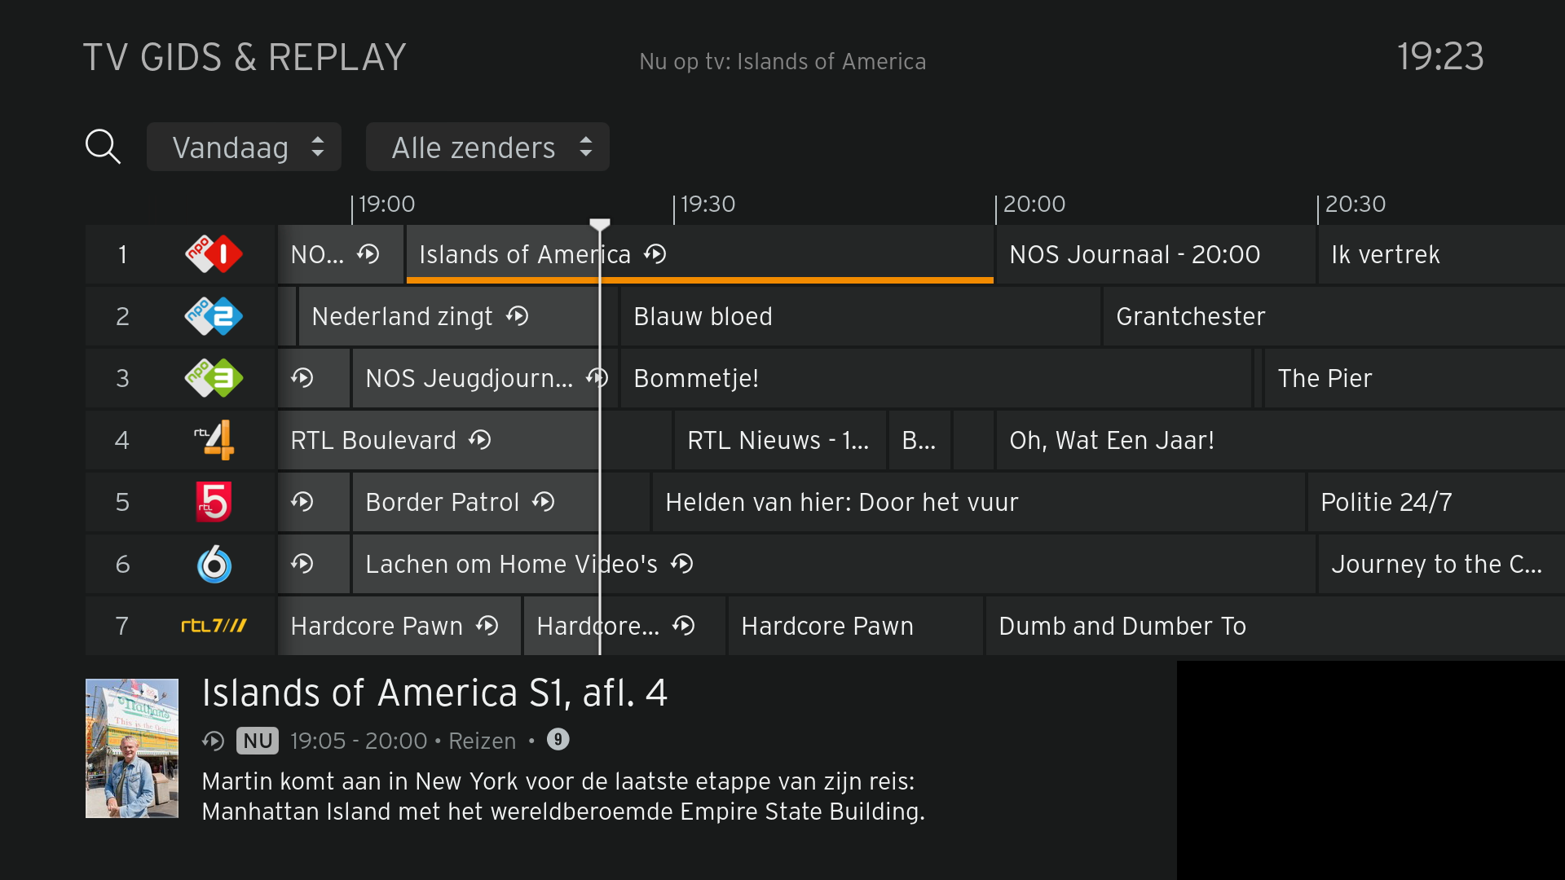Select the first Hardcore Pawn at 19:00
This screenshot has height=880, width=1565.
coord(399,626)
